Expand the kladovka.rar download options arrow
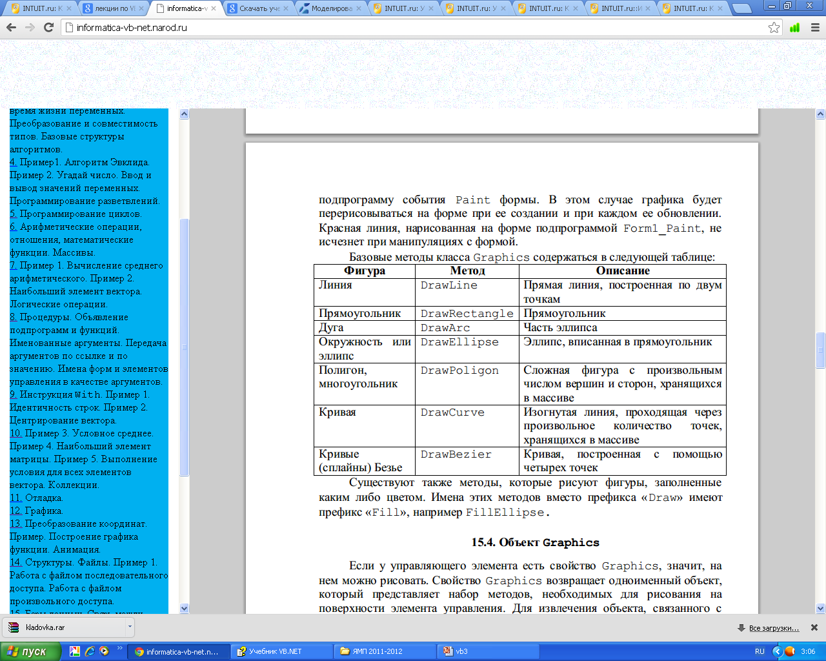Screen dimensions: 826x661 pos(130,627)
